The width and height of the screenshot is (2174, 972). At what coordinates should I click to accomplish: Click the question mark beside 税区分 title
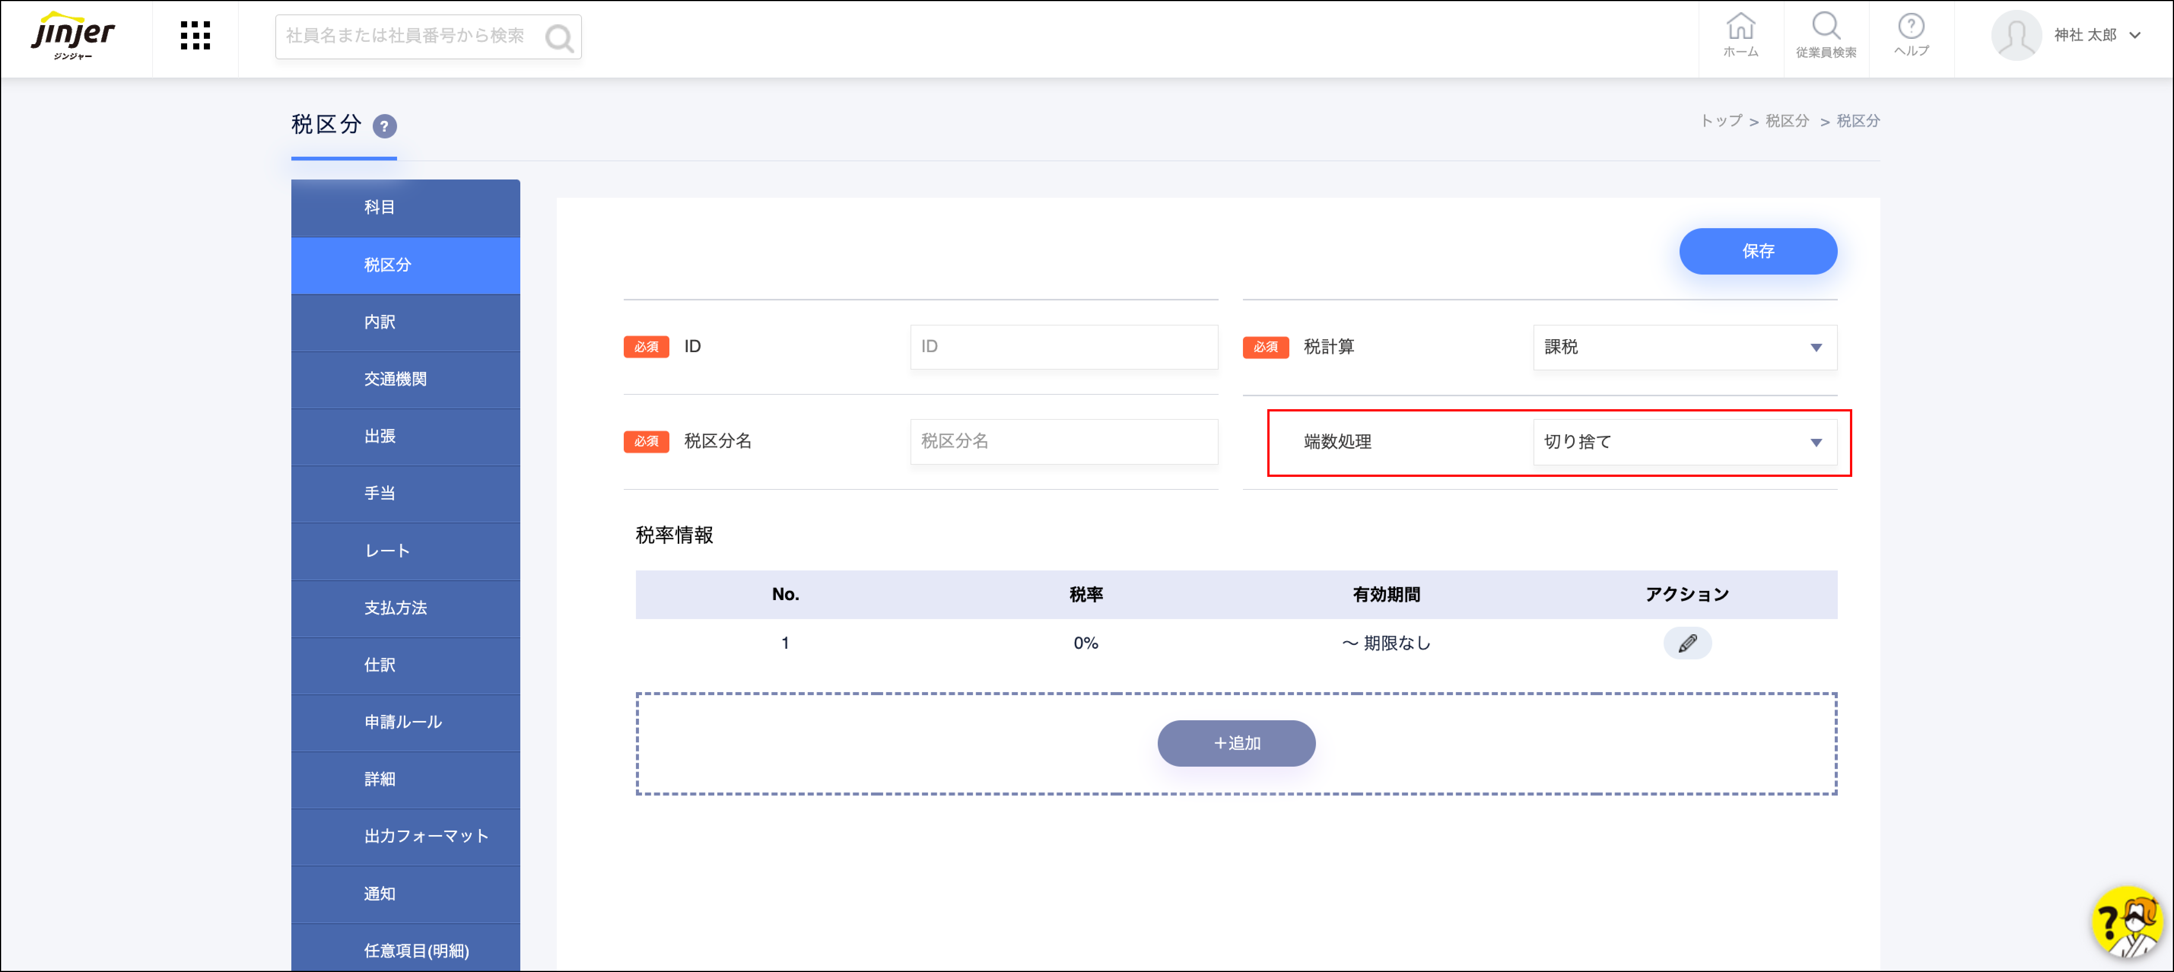pos(384,126)
